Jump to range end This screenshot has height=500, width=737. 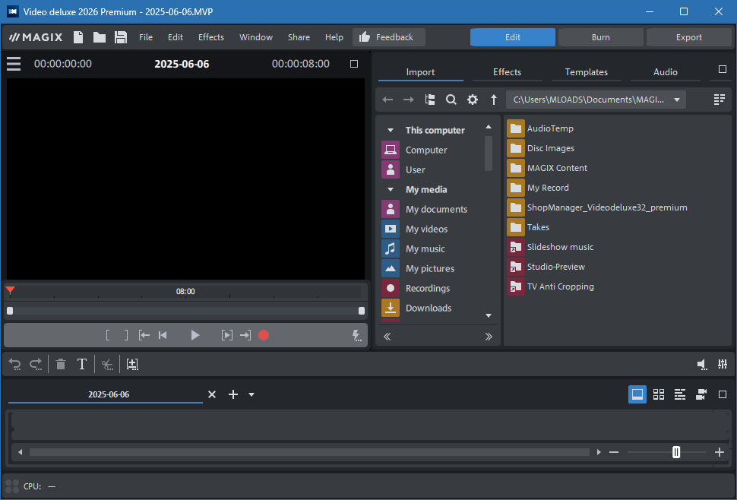tap(245, 335)
